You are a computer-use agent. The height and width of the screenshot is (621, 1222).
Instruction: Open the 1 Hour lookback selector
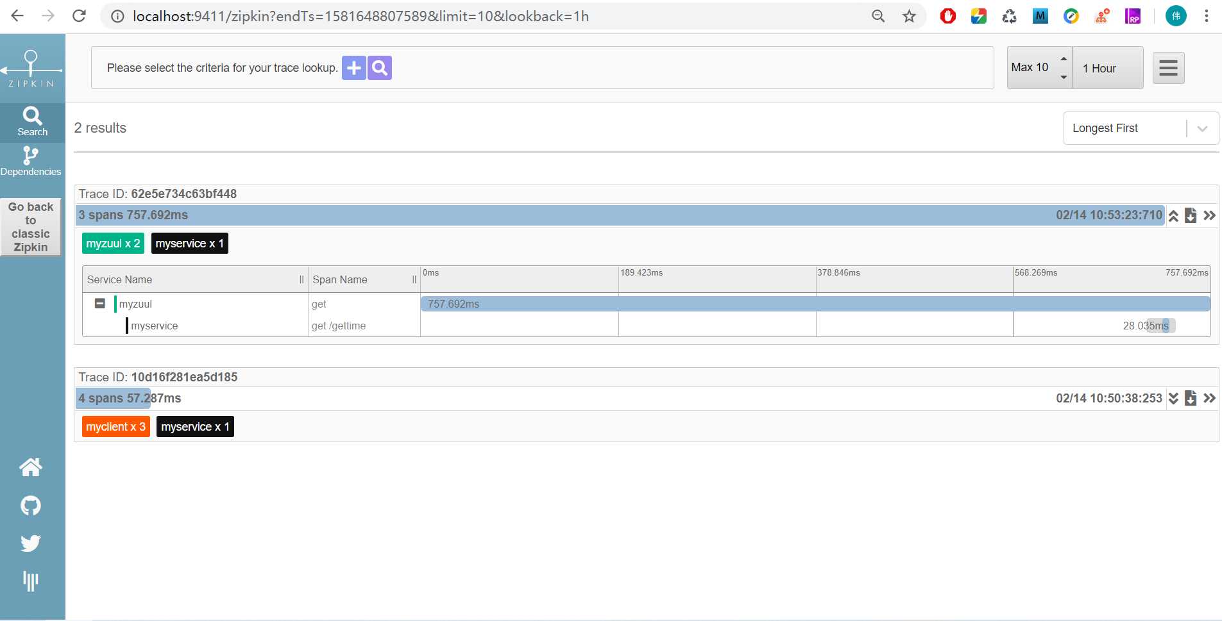(1108, 68)
